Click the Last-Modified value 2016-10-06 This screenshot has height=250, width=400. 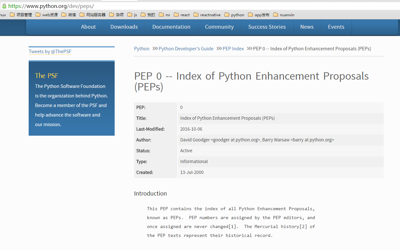(191, 129)
